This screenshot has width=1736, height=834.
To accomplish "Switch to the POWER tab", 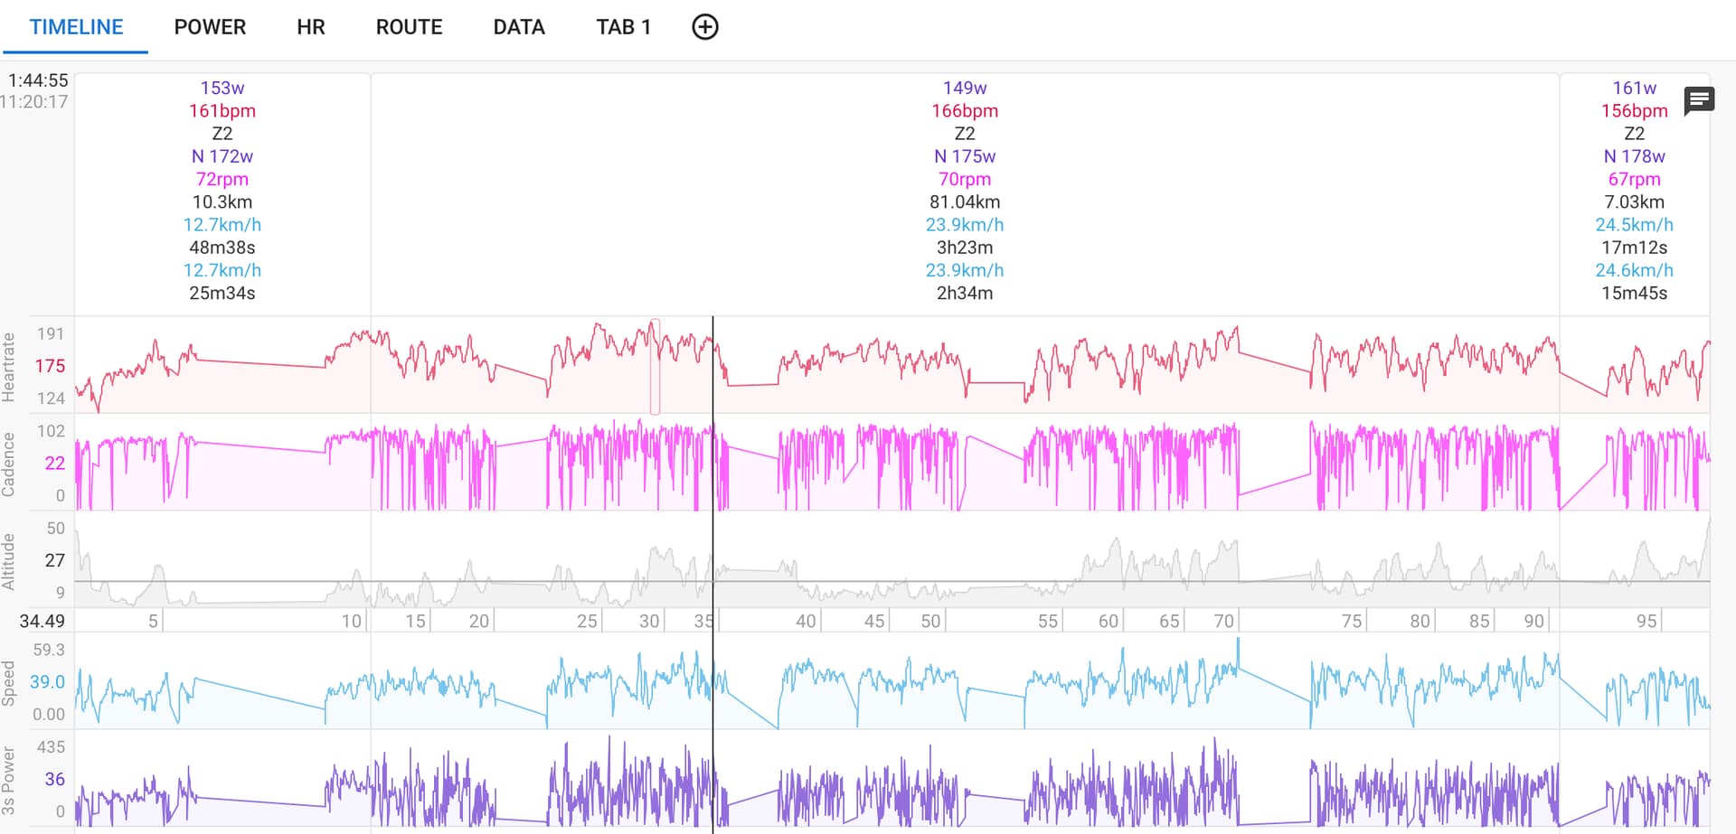I will [210, 27].
